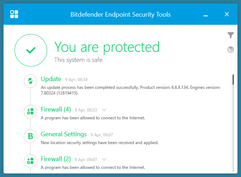Click the Bitdefender Endpoint Security Tools title
This screenshot has width=241, height=177.
120,15
